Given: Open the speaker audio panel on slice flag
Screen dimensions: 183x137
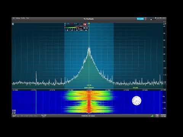Looking at the screenshot, I should tap(67, 30).
